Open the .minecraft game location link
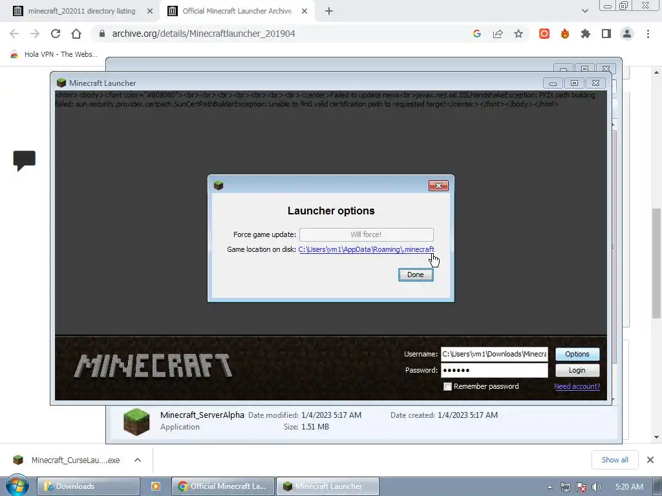 tap(366, 249)
